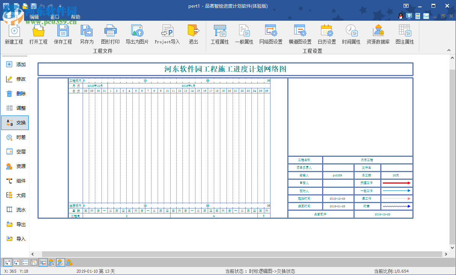Click the red 关键工作 arrow legend

[397, 183]
